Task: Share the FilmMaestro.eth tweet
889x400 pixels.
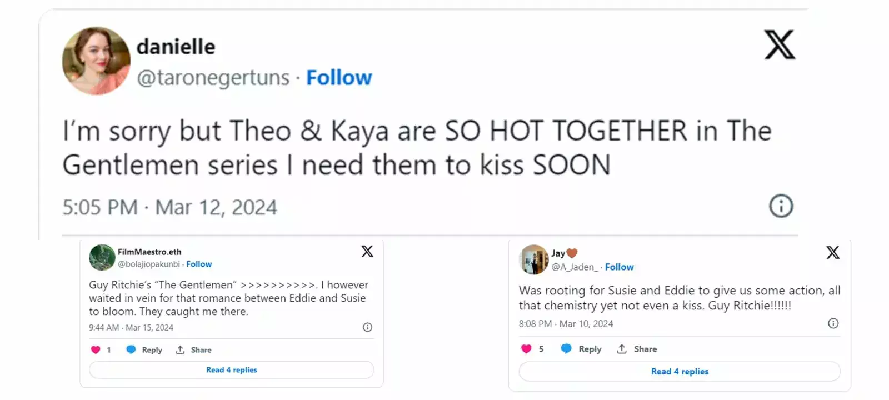Action: [x=194, y=350]
